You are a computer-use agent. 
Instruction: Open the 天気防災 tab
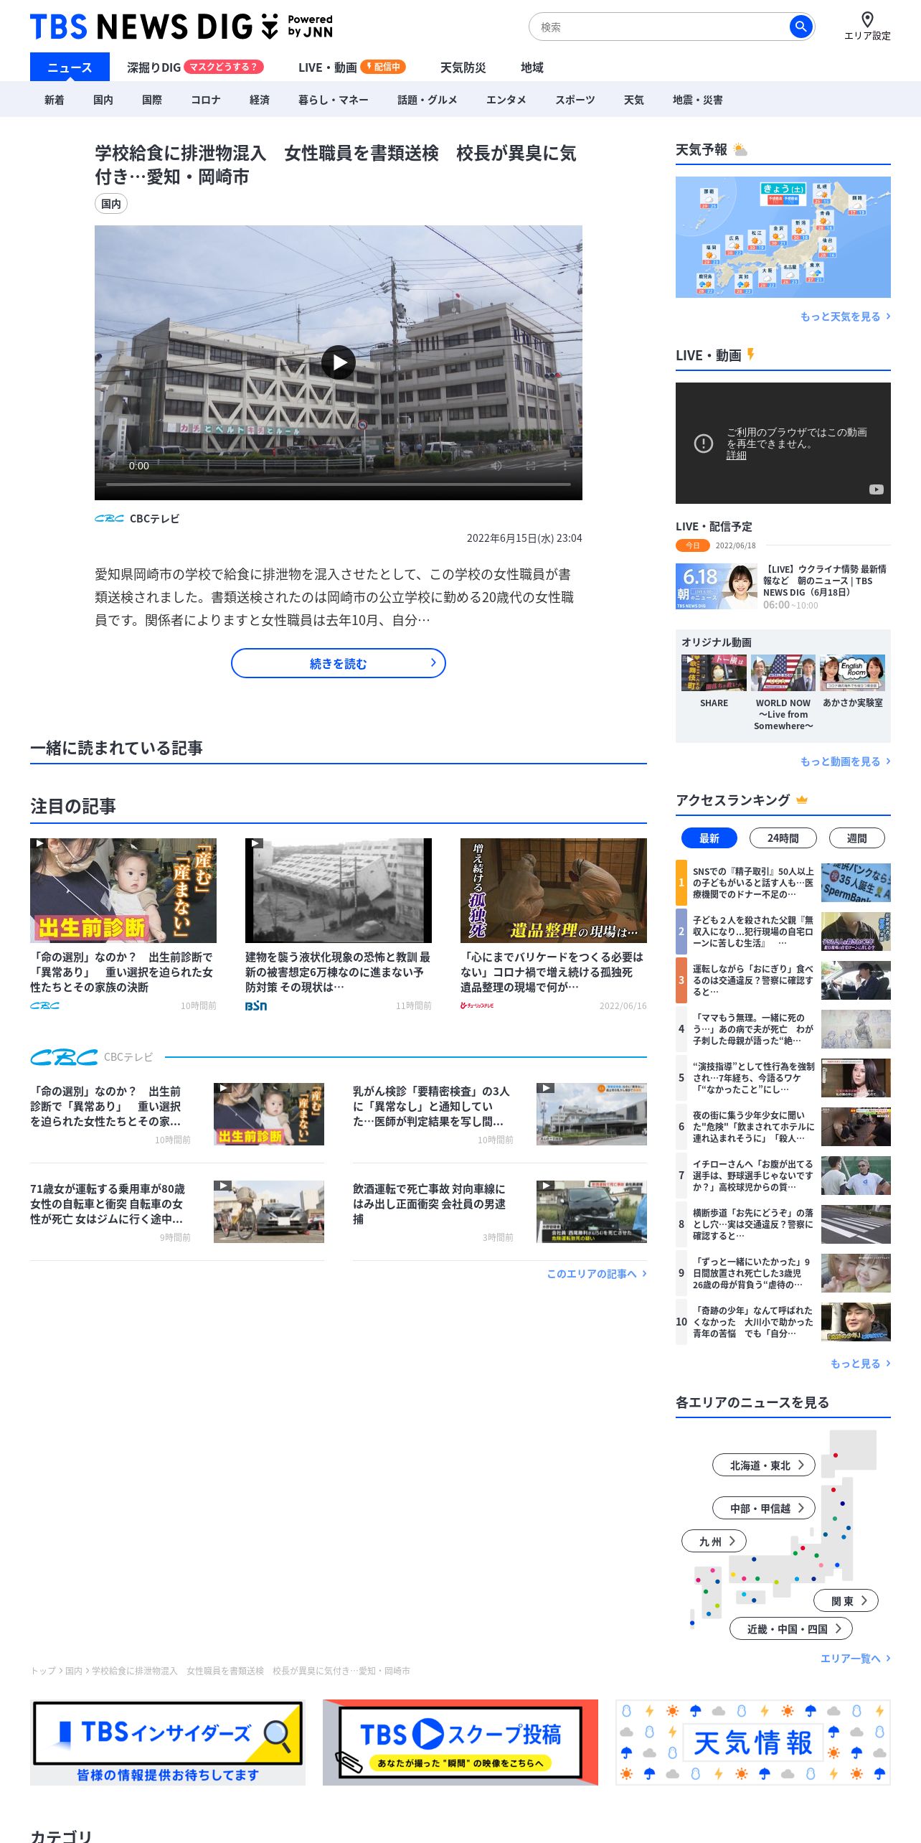tap(463, 67)
